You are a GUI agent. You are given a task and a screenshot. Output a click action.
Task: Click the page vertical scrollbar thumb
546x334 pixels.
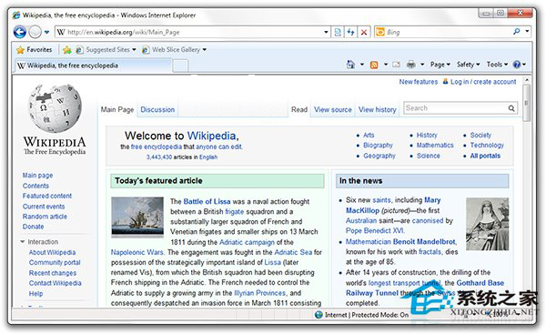527,103
